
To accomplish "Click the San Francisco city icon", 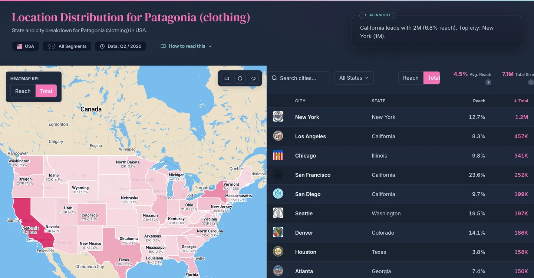I will 278,174.
